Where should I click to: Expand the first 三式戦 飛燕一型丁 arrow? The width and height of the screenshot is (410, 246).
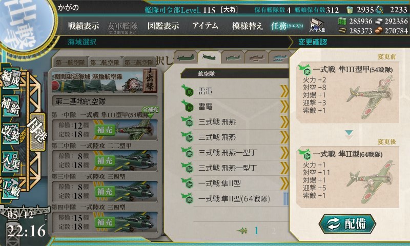pyautogui.click(x=284, y=153)
